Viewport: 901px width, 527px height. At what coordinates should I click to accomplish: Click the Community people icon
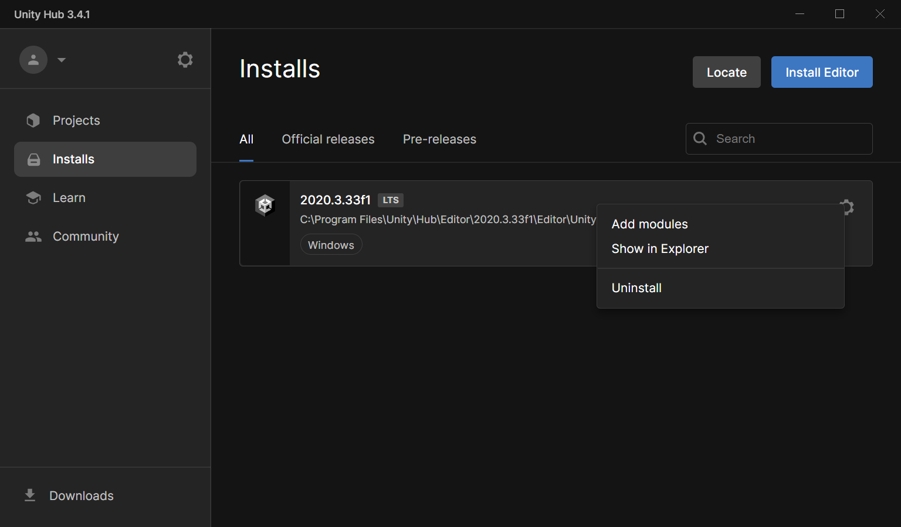[x=33, y=237]
